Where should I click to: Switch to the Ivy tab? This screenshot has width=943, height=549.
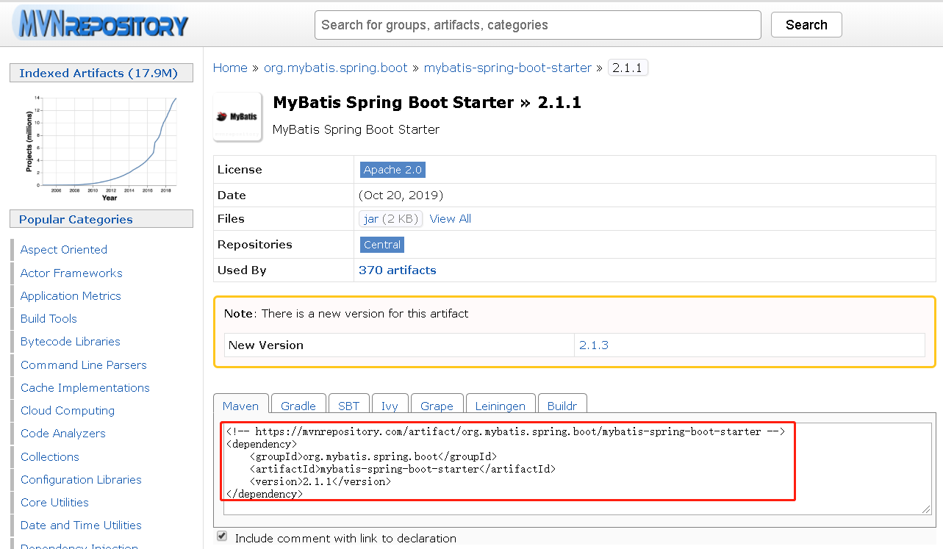point(390,406)
